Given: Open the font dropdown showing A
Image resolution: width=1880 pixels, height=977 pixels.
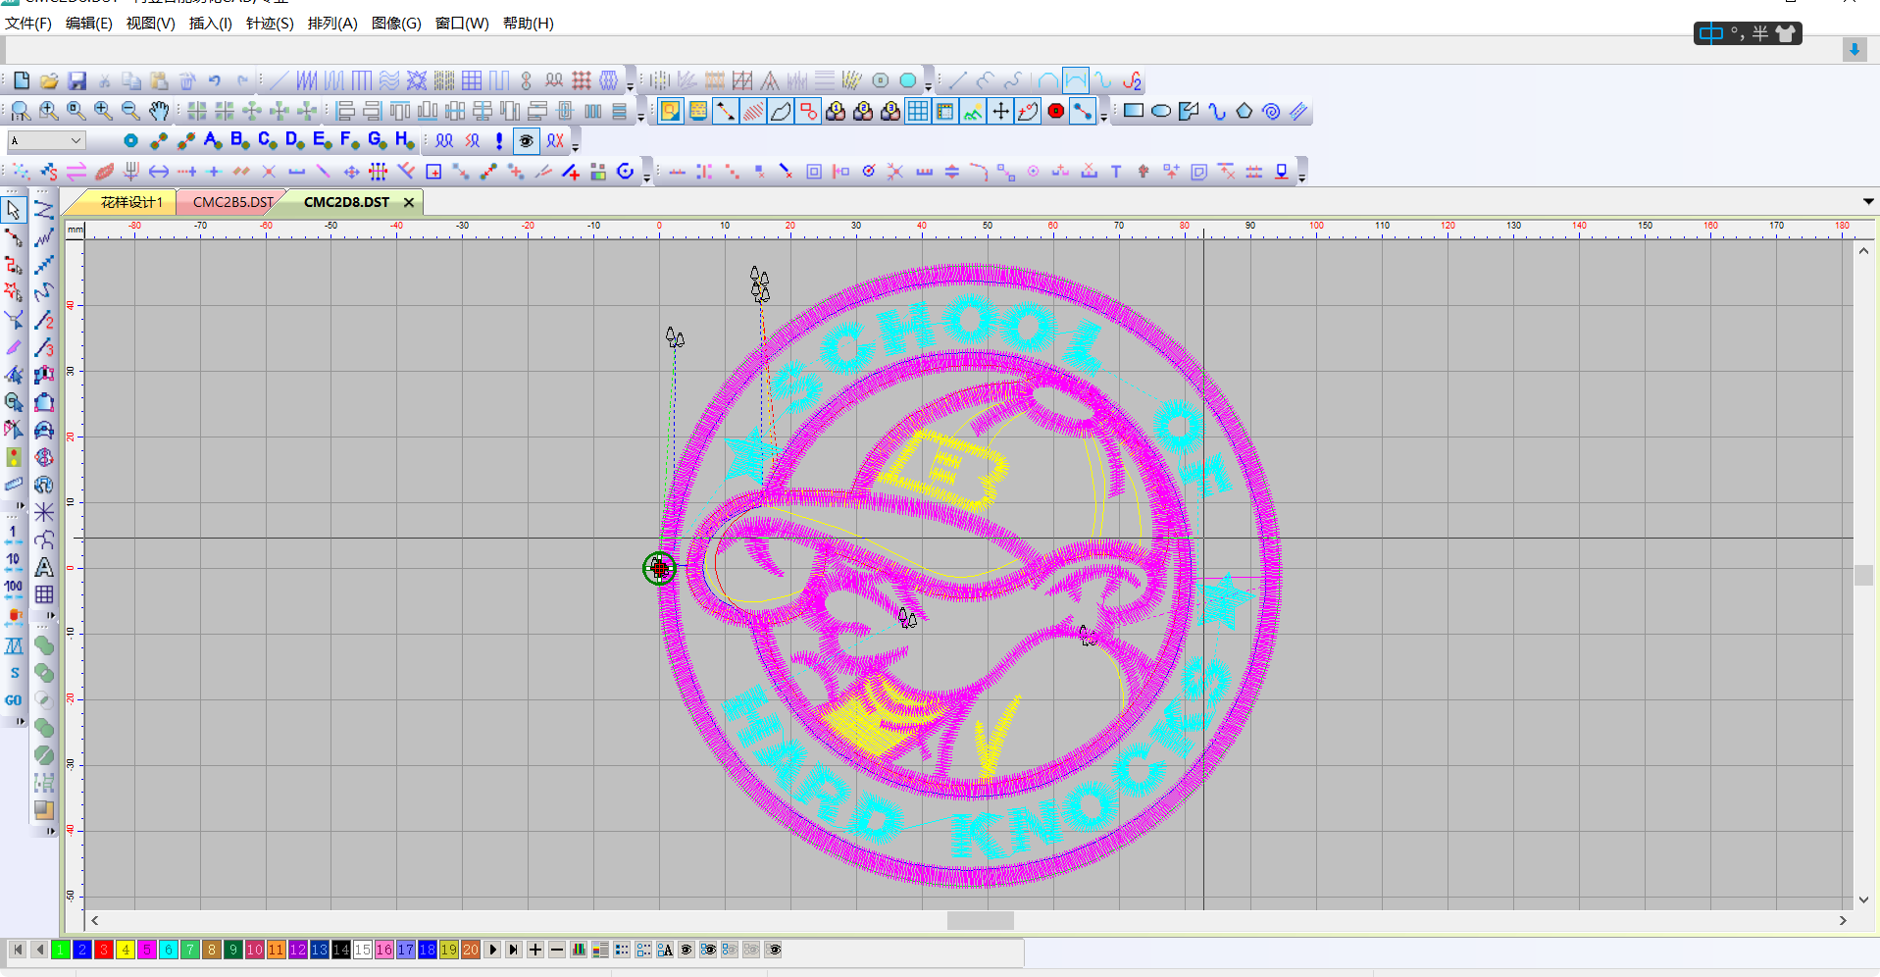Looking at the screenshot, I should (x=46, y=141).
